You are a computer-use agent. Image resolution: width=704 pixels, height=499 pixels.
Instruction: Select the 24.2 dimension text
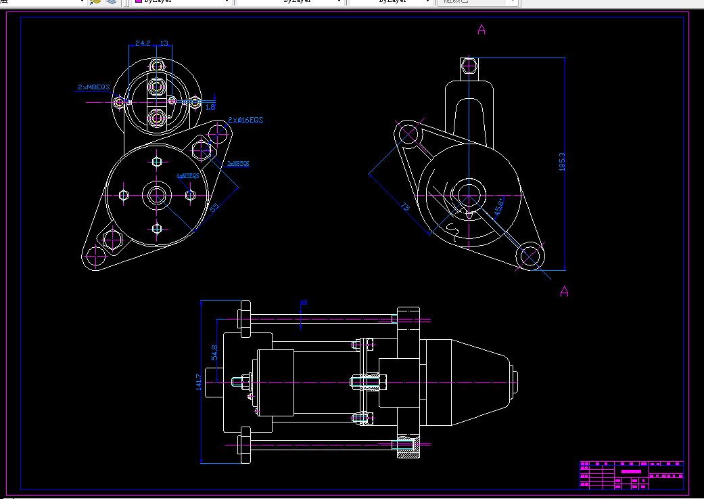coord(143,43)
